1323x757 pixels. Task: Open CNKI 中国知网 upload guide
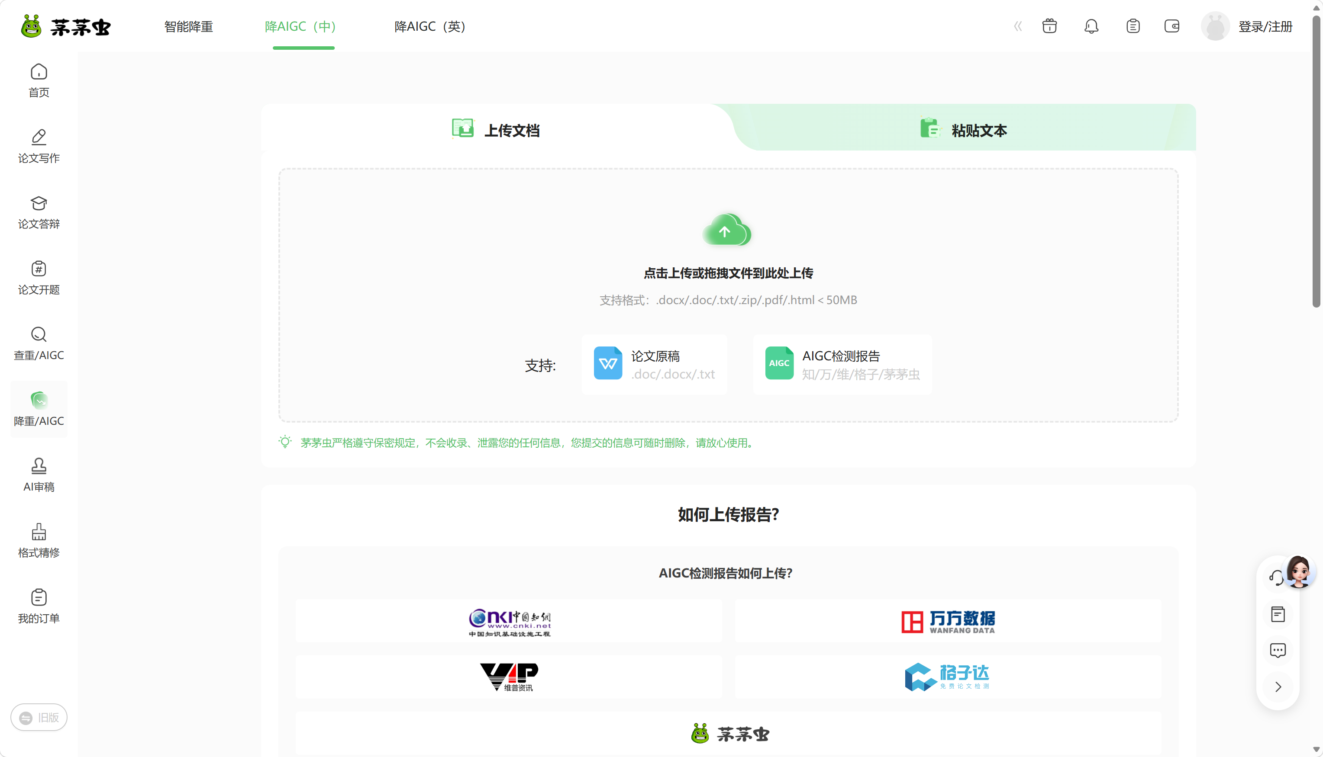[x=509, y=621]
